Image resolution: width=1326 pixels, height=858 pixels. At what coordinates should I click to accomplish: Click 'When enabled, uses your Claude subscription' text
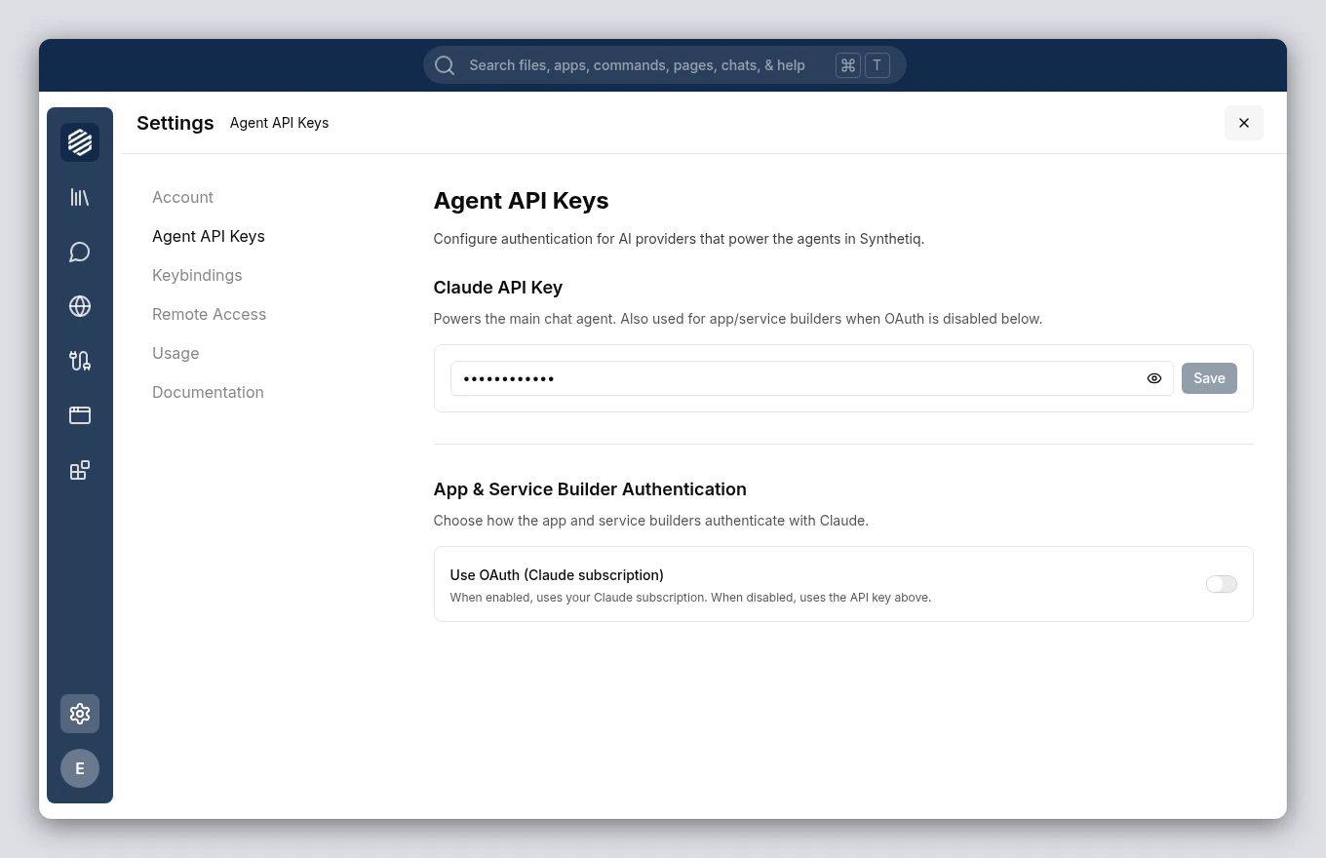[x=690, y=598]
